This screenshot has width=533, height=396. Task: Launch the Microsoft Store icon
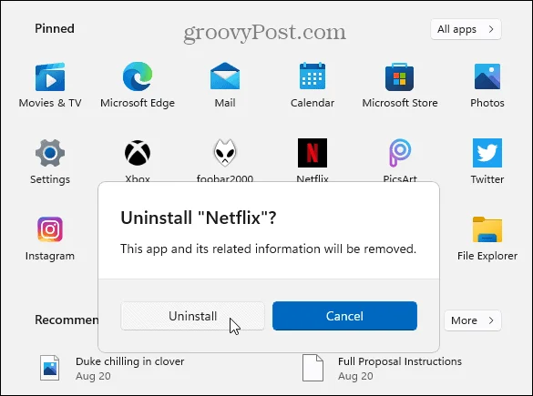(399, 76)
